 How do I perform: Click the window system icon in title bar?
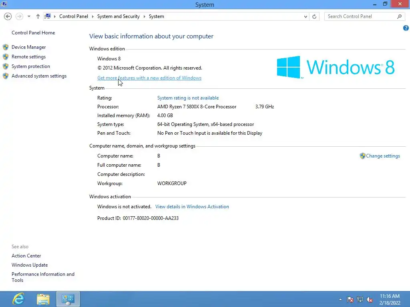[4, 4]
